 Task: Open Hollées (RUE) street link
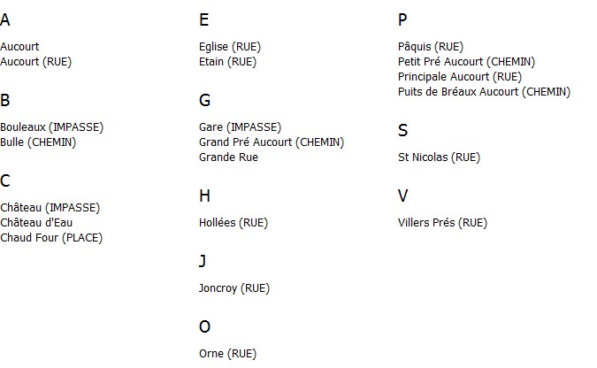point(233,222)
